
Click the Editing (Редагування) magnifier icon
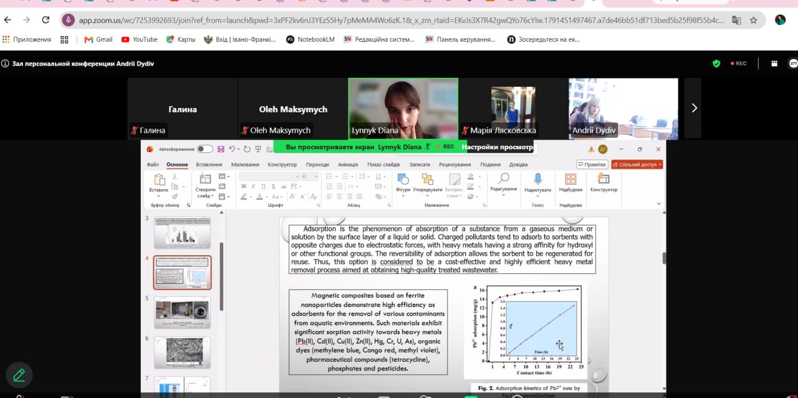tap(504, 178)
